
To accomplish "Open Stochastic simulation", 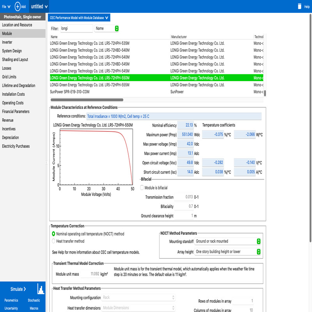I will 34,300.
